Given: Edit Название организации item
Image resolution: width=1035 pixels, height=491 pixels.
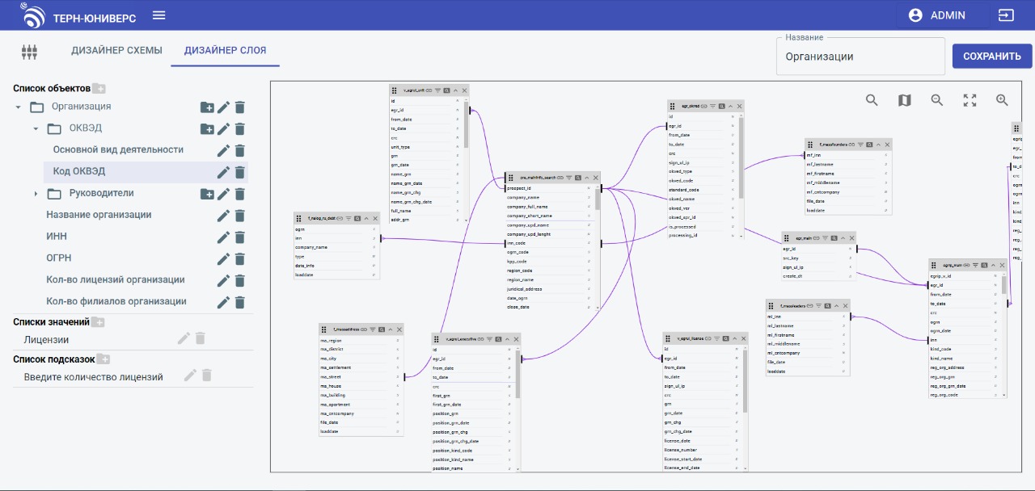Looking at the screenshot, I should pos(223,216).
